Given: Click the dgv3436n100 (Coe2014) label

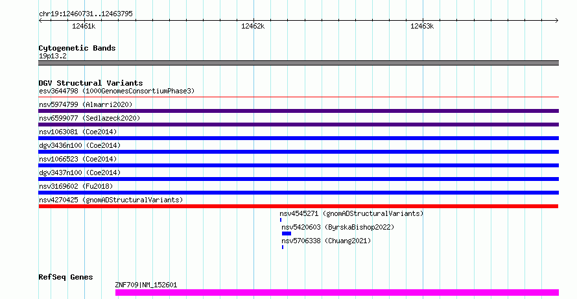Looking at the screenshot, I should 80,145.
